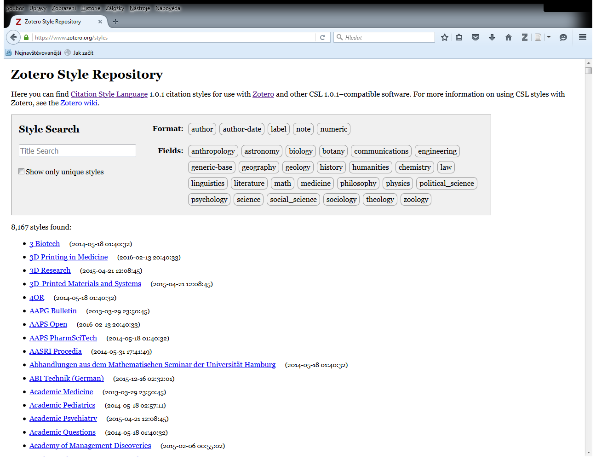The width and height of the screenshot is (596, 460).
Task: Click the page scrollbar down arrow
Action: click(588, 453)
